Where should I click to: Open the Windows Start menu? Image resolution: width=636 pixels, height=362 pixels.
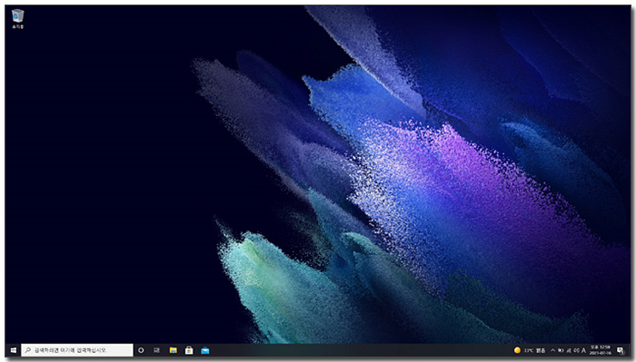[13, 350]
